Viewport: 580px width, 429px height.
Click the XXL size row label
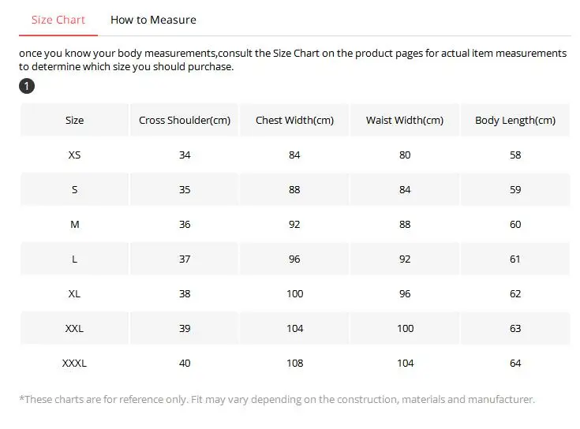[x=74, y=329]
